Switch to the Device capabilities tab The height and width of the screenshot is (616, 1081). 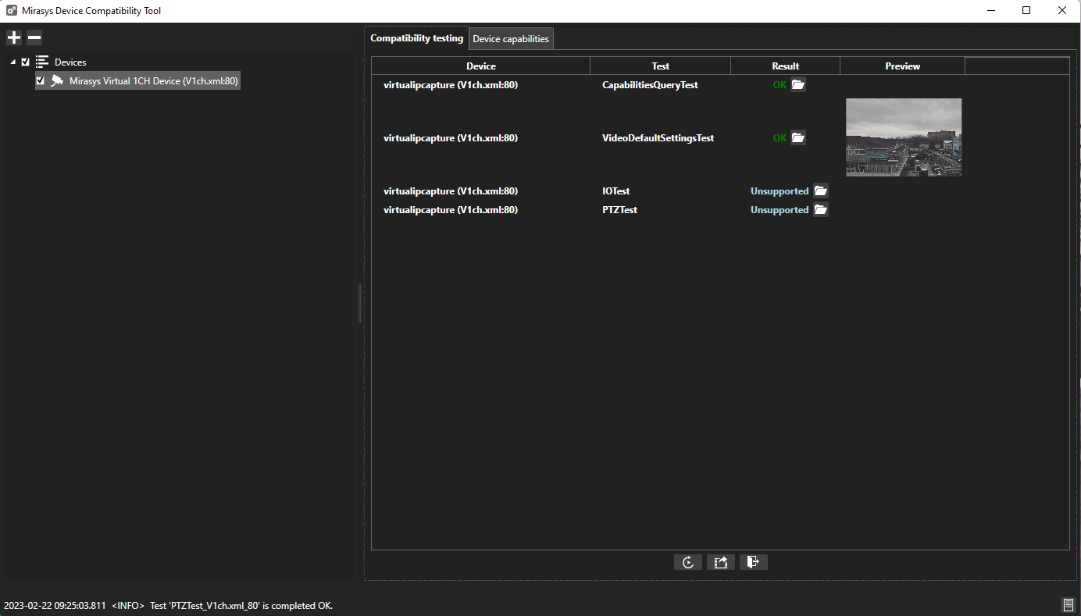click(511, 39)
